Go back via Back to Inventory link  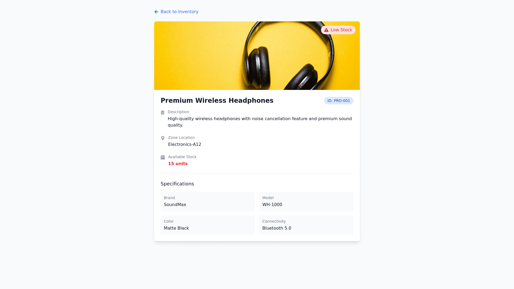179,12
